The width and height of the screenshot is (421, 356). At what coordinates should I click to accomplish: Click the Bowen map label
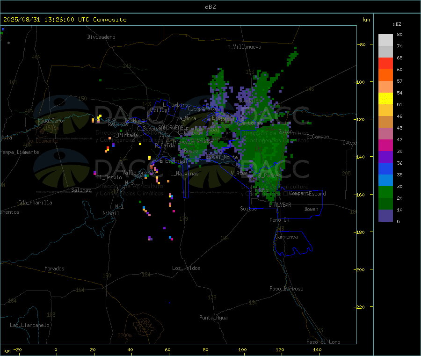tap(311, 209)
